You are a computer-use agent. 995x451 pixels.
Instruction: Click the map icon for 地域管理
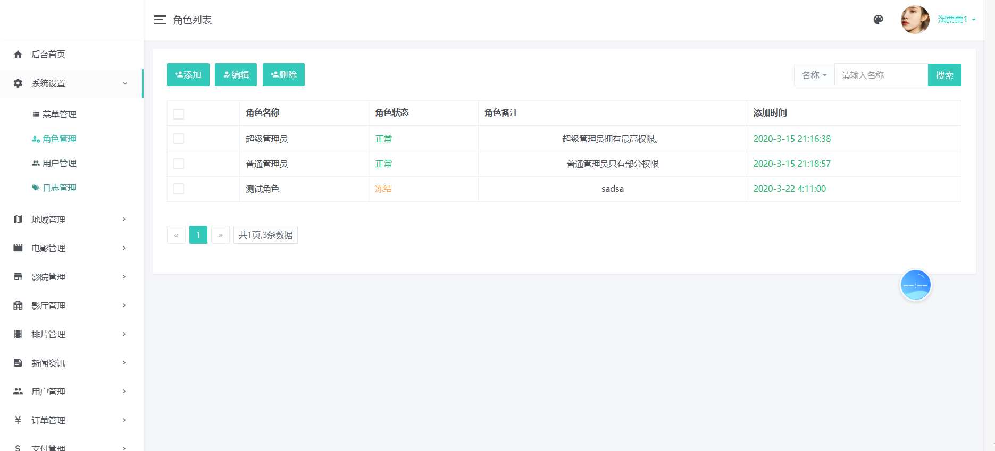pos(18,219)
